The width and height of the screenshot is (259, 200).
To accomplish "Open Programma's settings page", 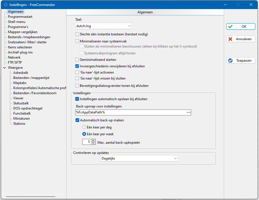I will (x=18, y=27).
